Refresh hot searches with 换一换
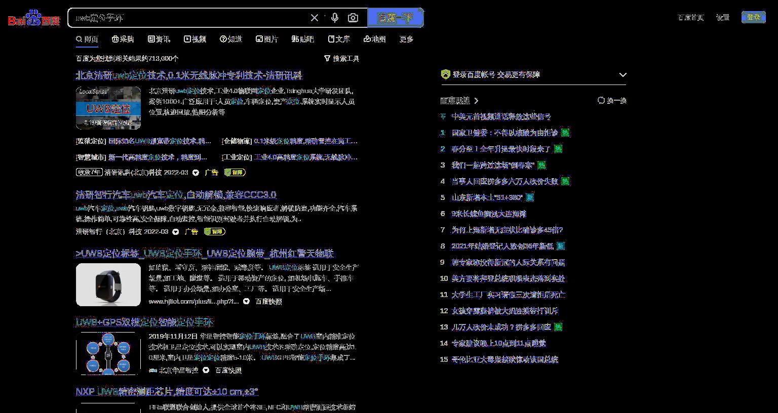 612,101
